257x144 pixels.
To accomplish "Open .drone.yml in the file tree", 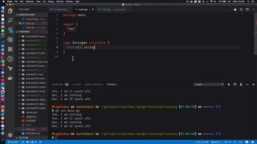I will (31, 112).
